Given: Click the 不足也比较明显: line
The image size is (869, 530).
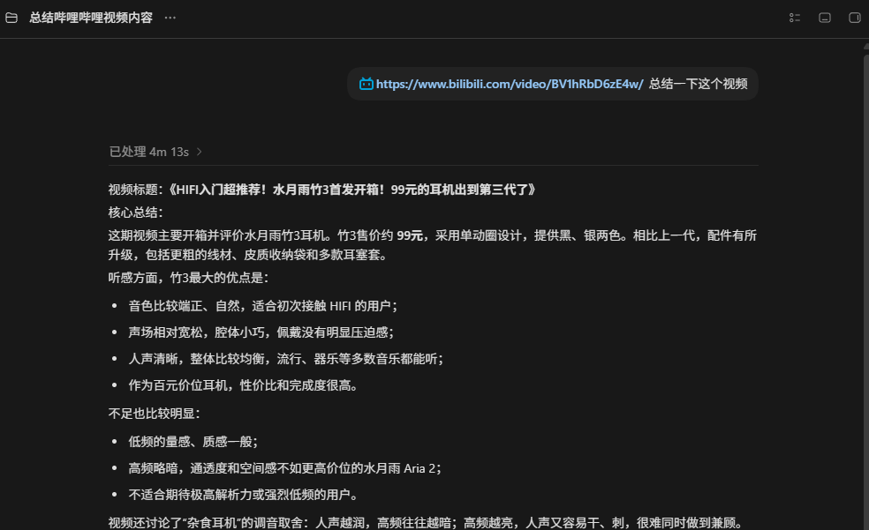Looking at the screenshot, I should [154, 414].
